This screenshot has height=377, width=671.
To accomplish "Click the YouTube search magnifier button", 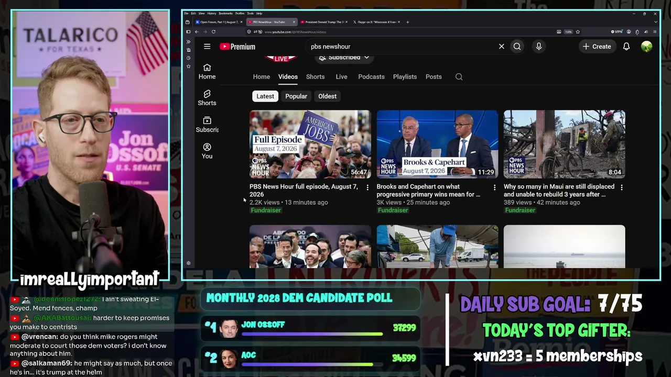I will (517, 47).
